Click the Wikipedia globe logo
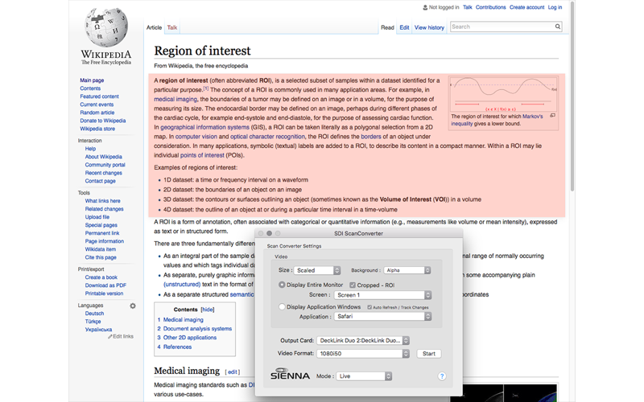This screenshot has width=644, height=402. tap(106, 27)
